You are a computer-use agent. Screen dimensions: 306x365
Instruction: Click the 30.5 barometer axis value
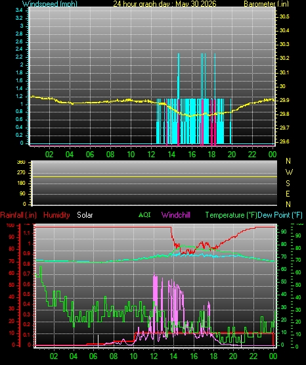pyautogui.click(x=284, y=16)
